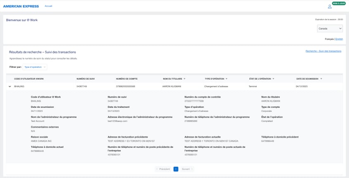Go to the Accueil menu item

(x=48, y=6)
